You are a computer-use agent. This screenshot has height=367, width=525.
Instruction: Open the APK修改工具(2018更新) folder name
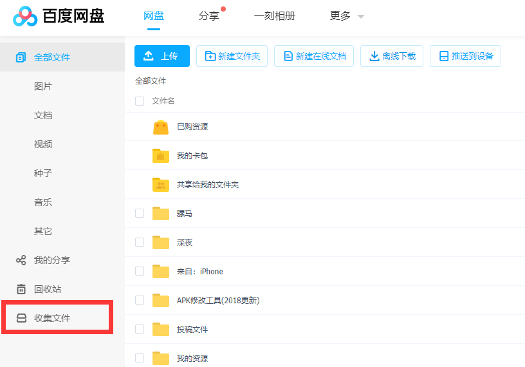218,300
